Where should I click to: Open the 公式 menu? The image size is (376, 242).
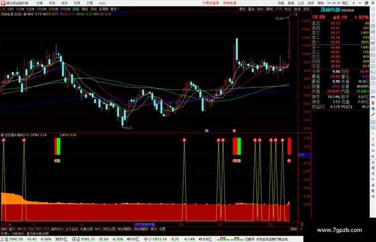[301, 3]
